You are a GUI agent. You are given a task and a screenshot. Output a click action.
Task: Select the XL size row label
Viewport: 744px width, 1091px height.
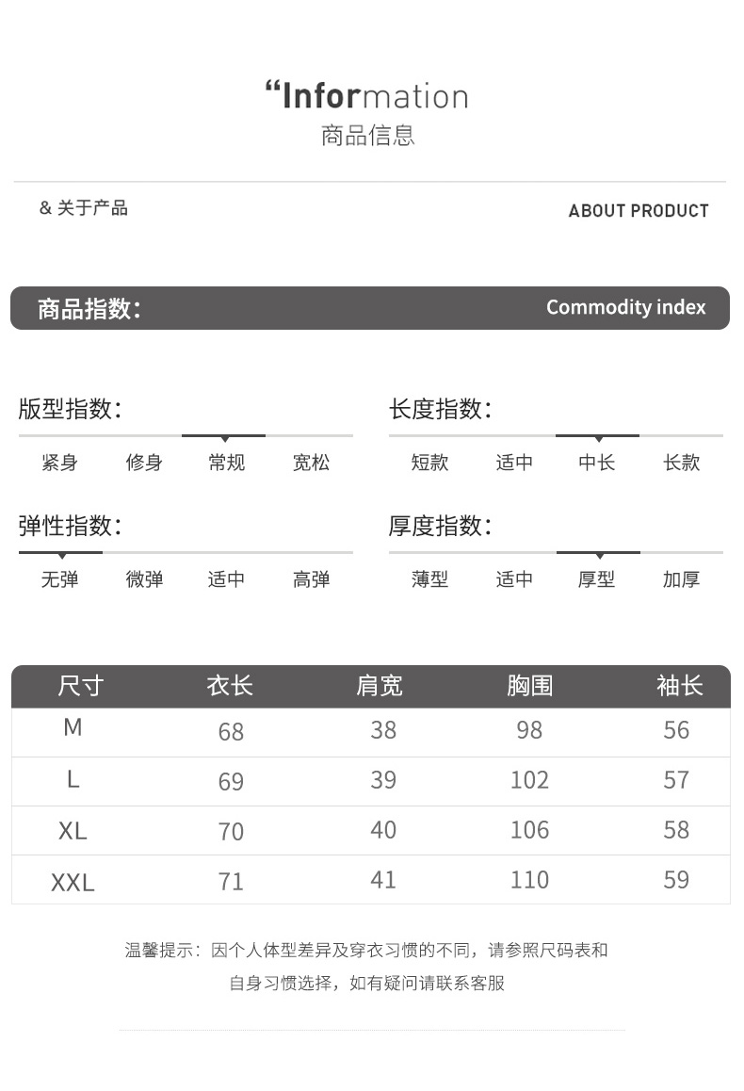click(73, 831)
